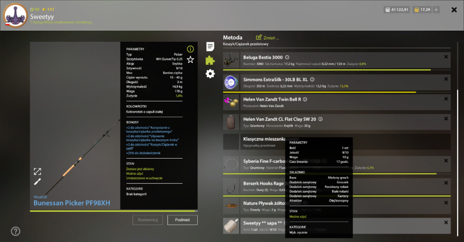Remove Helen Van Zandt Twin Bell R
464x242 pixels.
(x=446, y=99)
